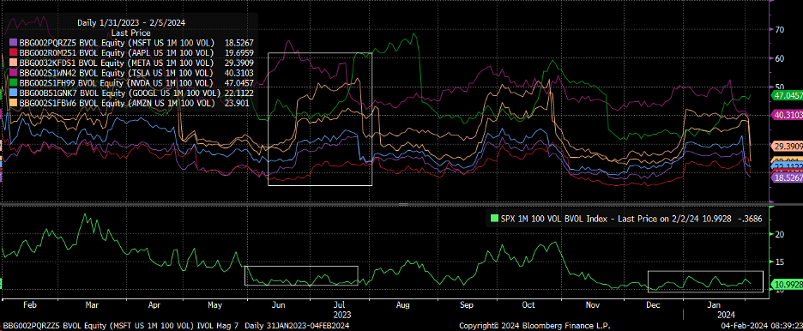Screen dimensions: 803x331
Task: Click the legend value 22.1122 for GOOGL
Action: [x=239, y=93]
